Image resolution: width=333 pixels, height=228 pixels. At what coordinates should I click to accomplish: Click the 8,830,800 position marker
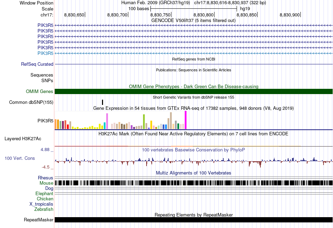click(x=203, y=15)
